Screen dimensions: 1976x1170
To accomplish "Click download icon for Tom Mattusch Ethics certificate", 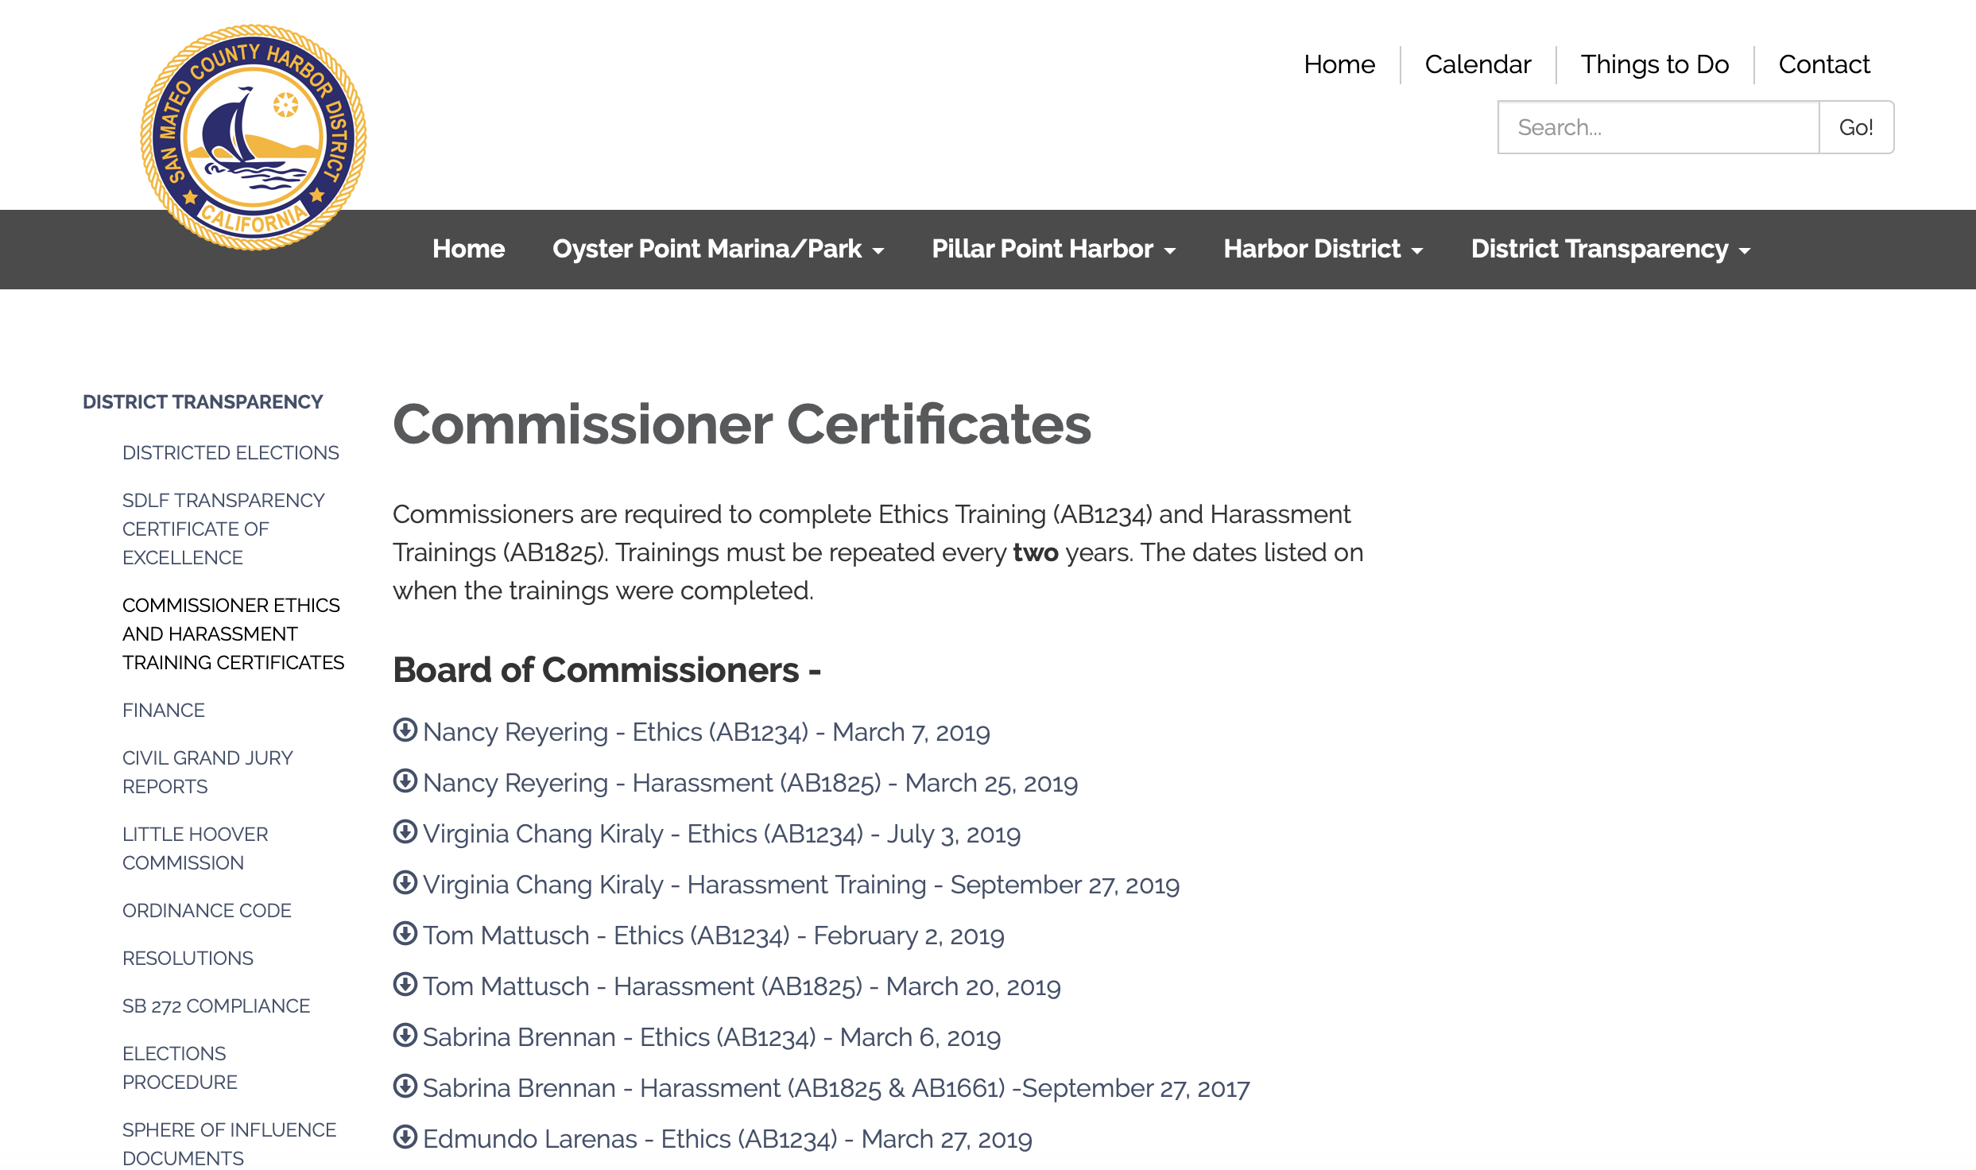I will click(x=405, y=933).
